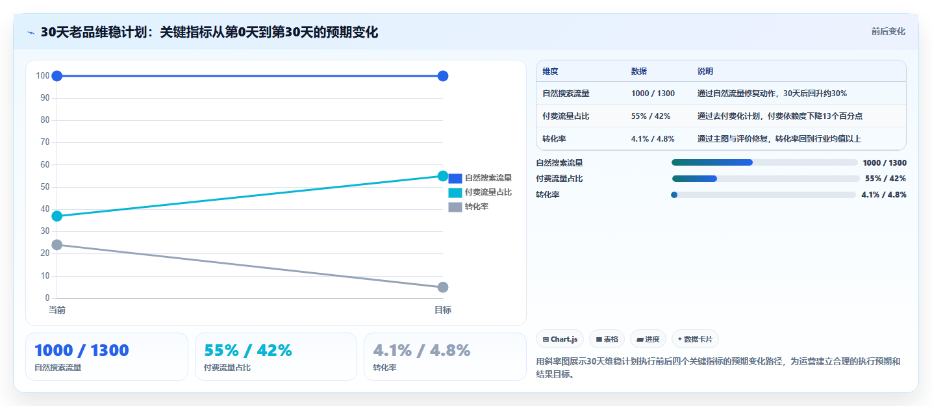Click 付费流量占比 label beside progress bar

pyautogui.click(x=559, y=179)
